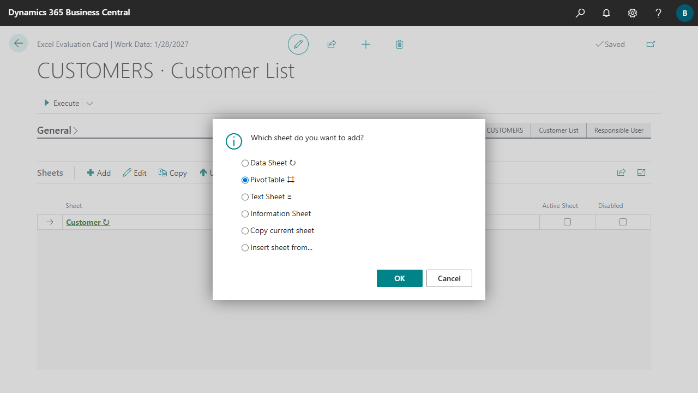Click the back arrow button
Viewport: 698px width, 393px height.
click(19, 44)
